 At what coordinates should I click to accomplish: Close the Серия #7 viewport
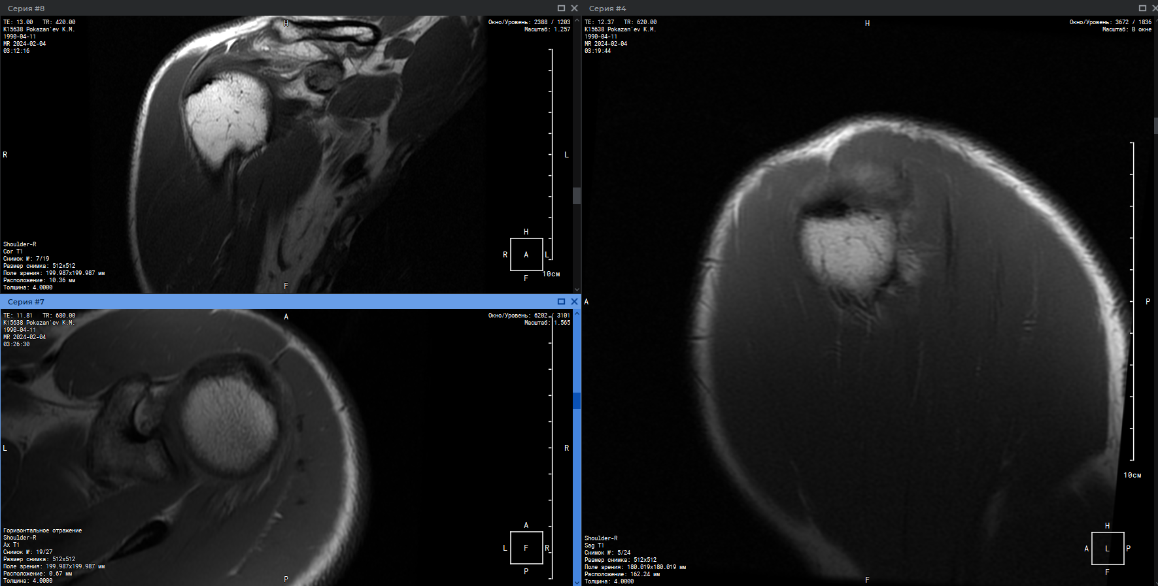point(574,301)
